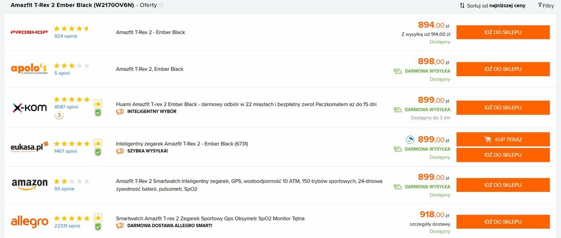Click the thumbs-up badge next to x-kom
Image resolution: width=561 pixels, height=238 pixels.
(x=98, y=104)
